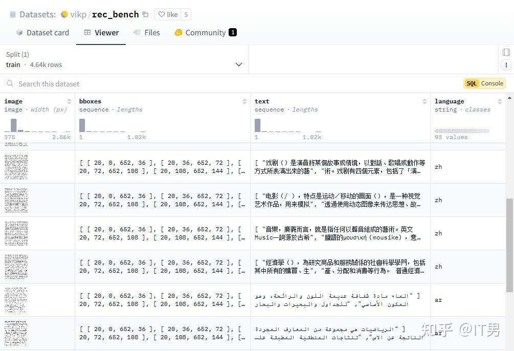Screen dimensions: 514x351
Task: Switch to the Dataset card tab
Action: 47,32
